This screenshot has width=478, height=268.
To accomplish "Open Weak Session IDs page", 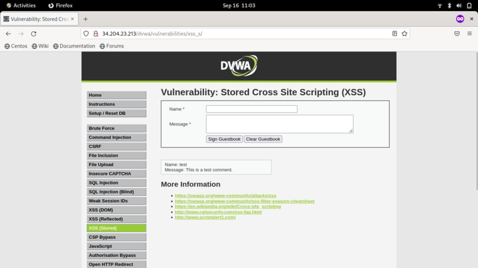I will [116, 201].
